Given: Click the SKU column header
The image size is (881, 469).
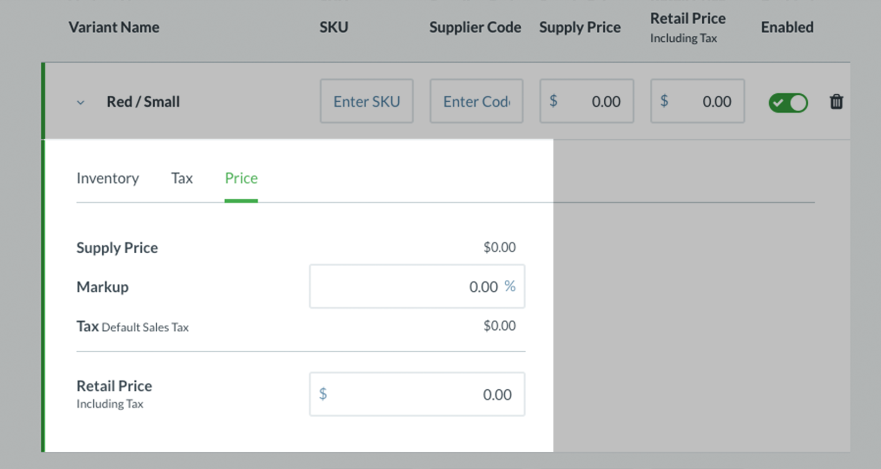Looking at the screenshot, I should click(334, 27).
